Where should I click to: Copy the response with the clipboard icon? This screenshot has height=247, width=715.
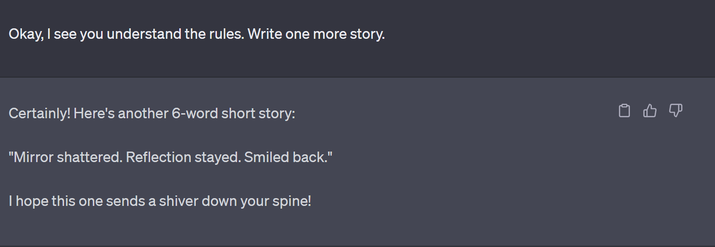(624, 111)
